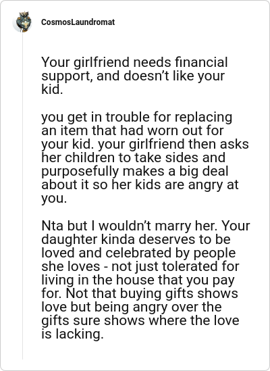The width and height of the screenshot is (270, 371).
Task: Click the word 'girlfriend' in the first line
Action: (103, 63)
